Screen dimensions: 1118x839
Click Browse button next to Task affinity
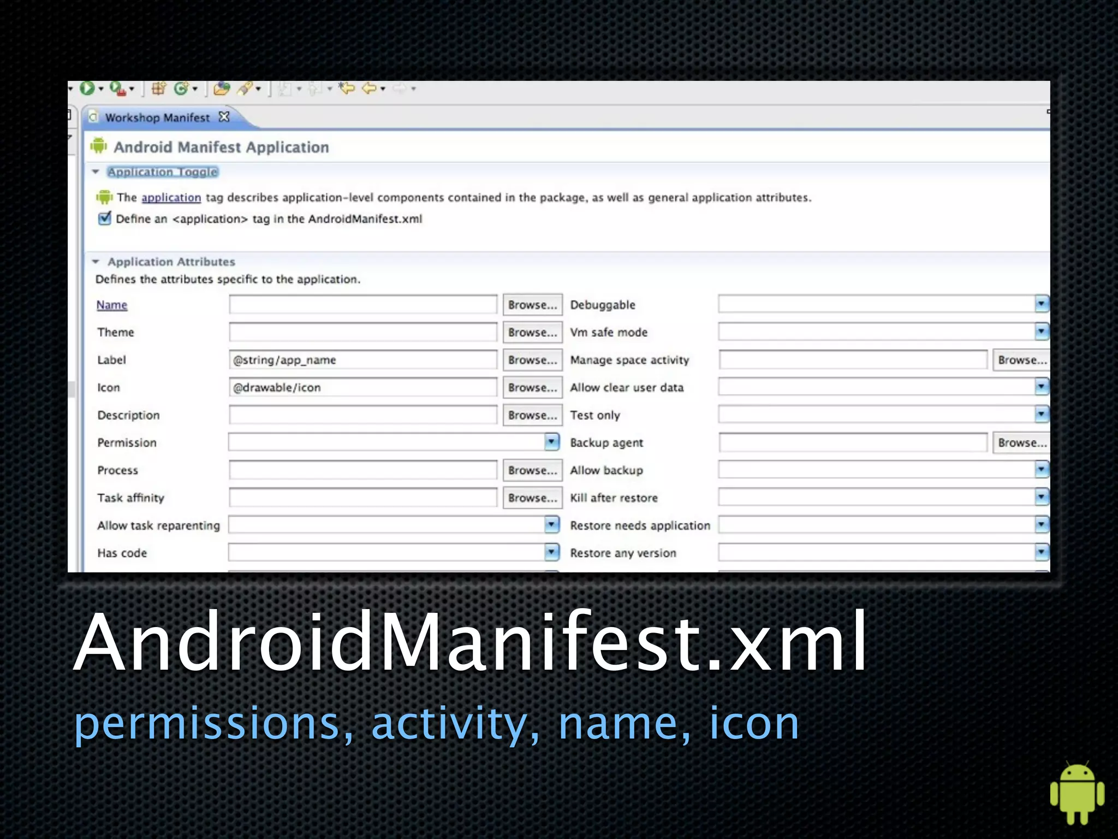point(532,498)
